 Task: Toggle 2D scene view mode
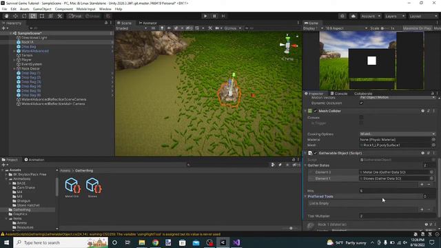[153, 28]
